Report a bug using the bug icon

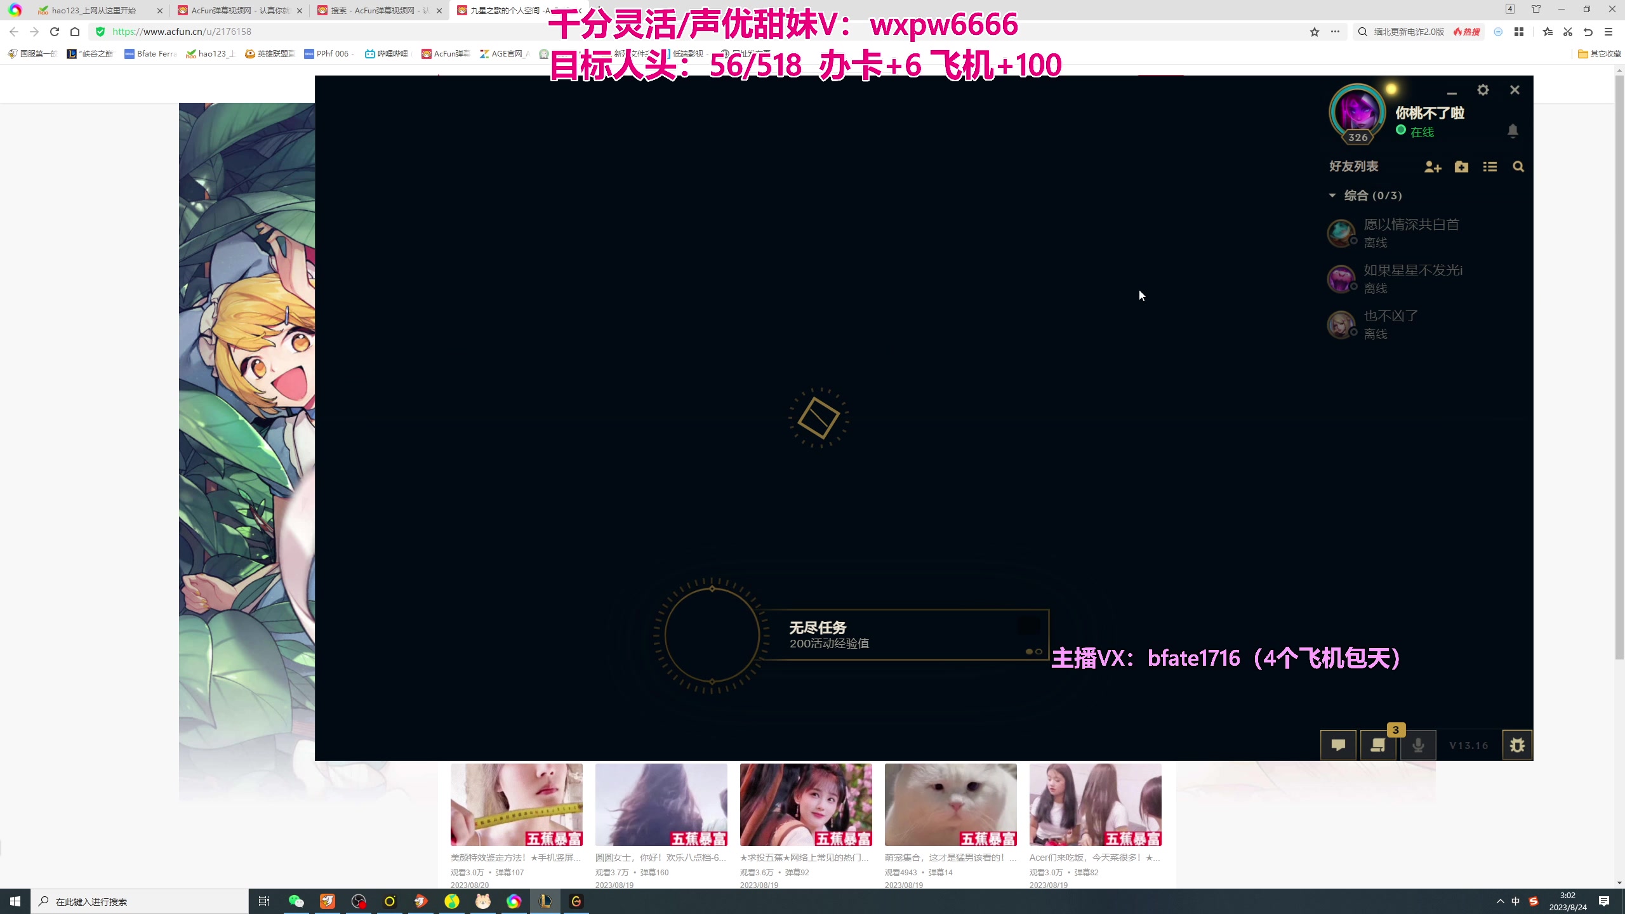(1517, 745)
